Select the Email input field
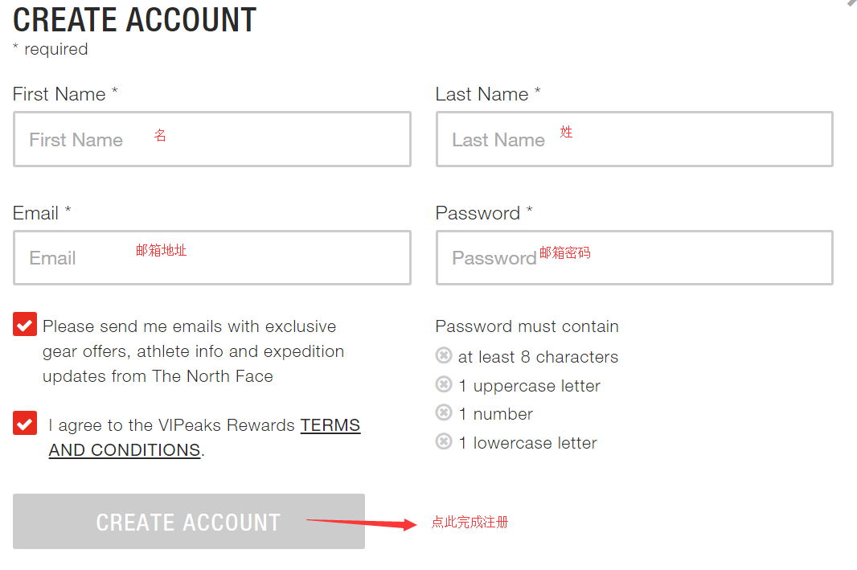857x570 pixels. 212,257
